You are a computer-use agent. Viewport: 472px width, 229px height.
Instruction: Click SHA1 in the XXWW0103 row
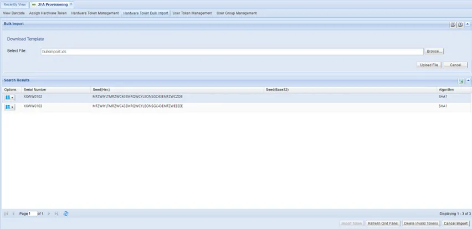tap(443, 106)
